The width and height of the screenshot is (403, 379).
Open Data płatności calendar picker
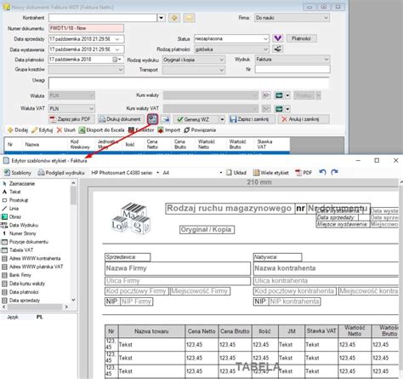coord(116,60)
